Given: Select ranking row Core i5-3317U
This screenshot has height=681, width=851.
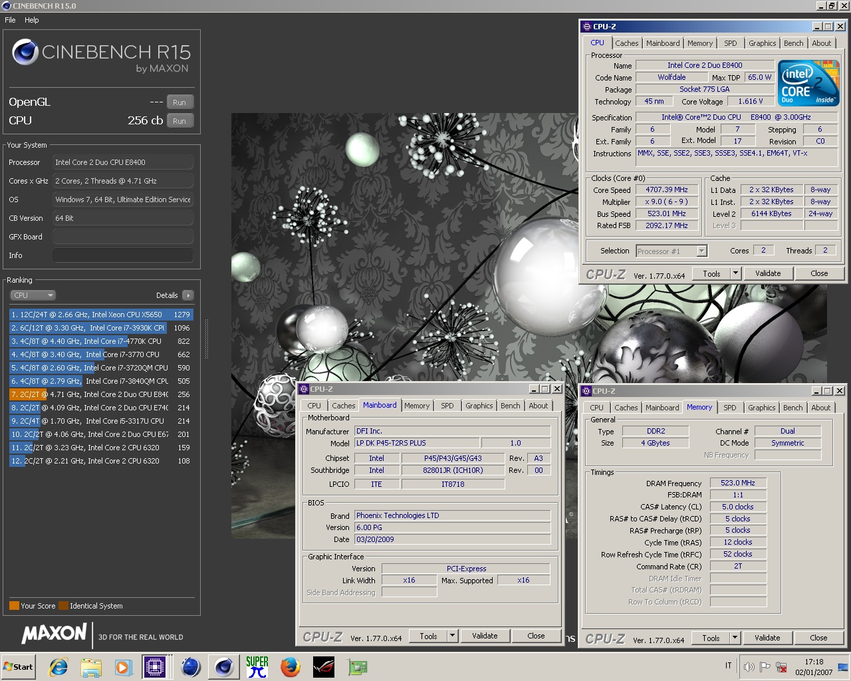Looking at the screenshot, I should pyautogui.click(x=101, y=421).
